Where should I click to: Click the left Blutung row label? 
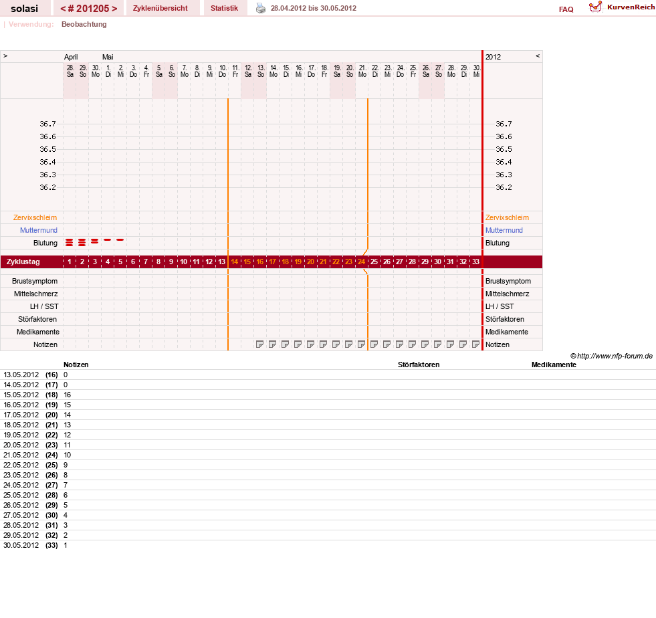click(45, 243)
